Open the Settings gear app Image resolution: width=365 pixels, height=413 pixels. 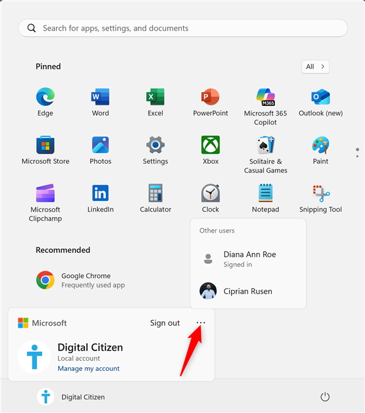(155, 150)
